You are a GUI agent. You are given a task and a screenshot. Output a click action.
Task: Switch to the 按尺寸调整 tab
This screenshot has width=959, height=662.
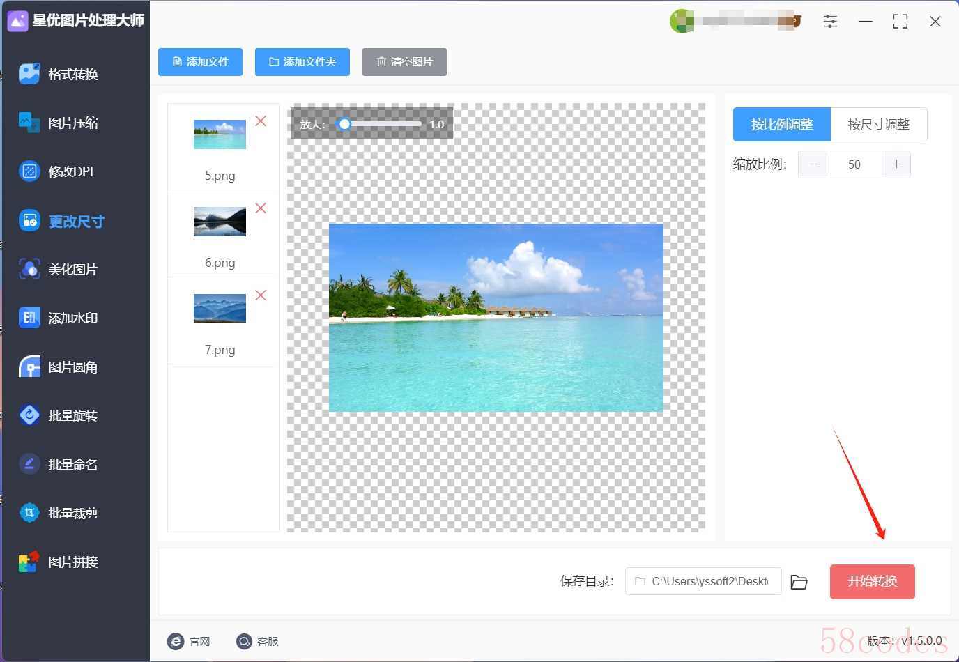(x=879, y=125)
